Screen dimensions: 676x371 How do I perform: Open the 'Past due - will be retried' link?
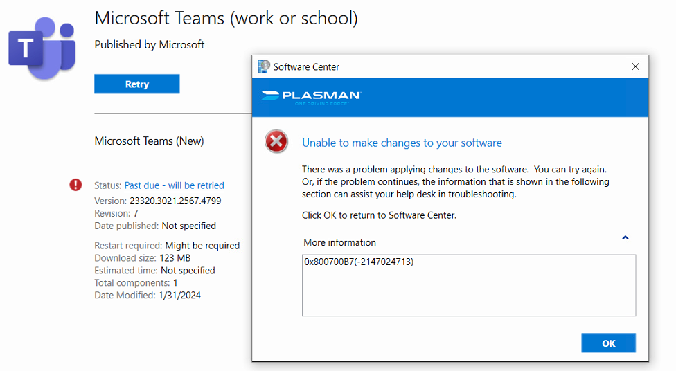pyautogui.click(x=174, y=185)
